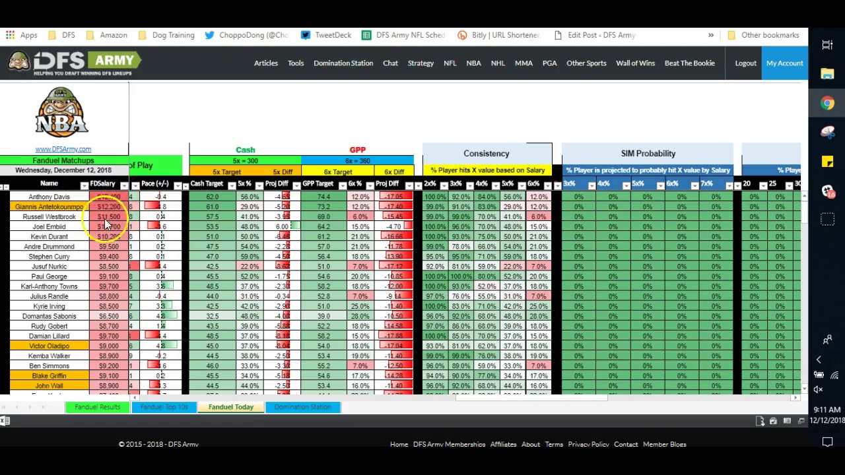Select the Victor Oladipo name cell

[49, 346]
